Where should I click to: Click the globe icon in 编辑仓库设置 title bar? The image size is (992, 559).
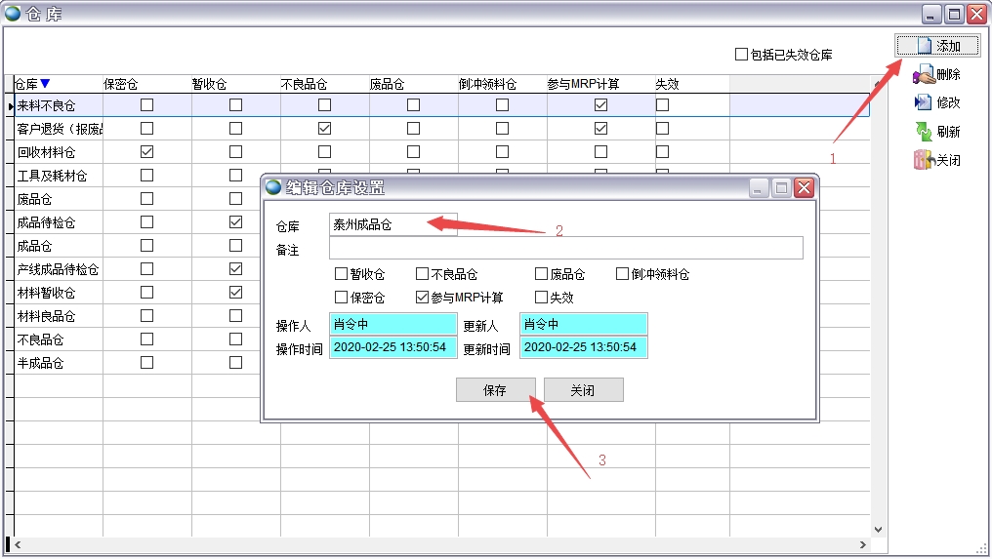click(272, 188)
